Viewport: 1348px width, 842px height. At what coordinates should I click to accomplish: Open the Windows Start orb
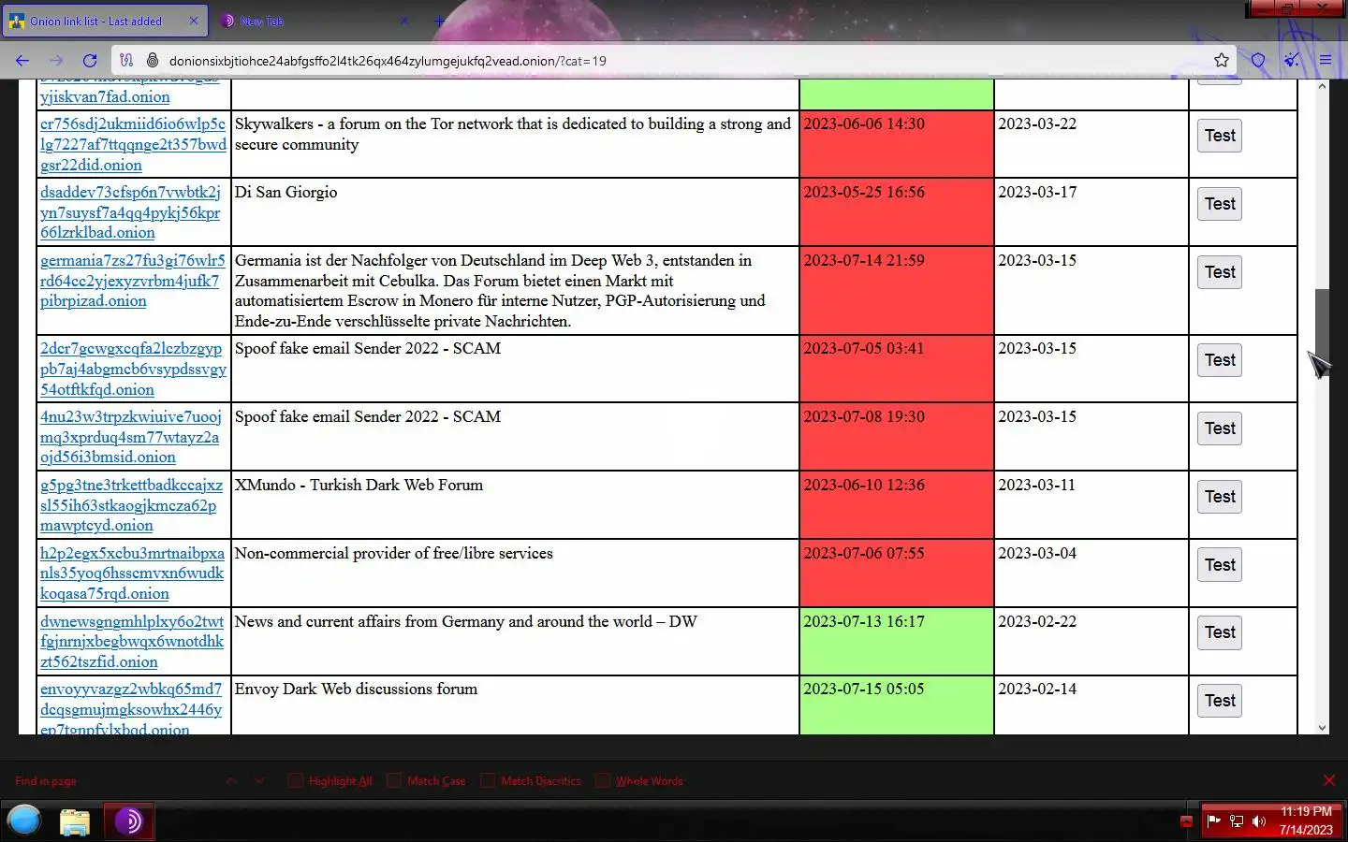[x=24, y=820]
